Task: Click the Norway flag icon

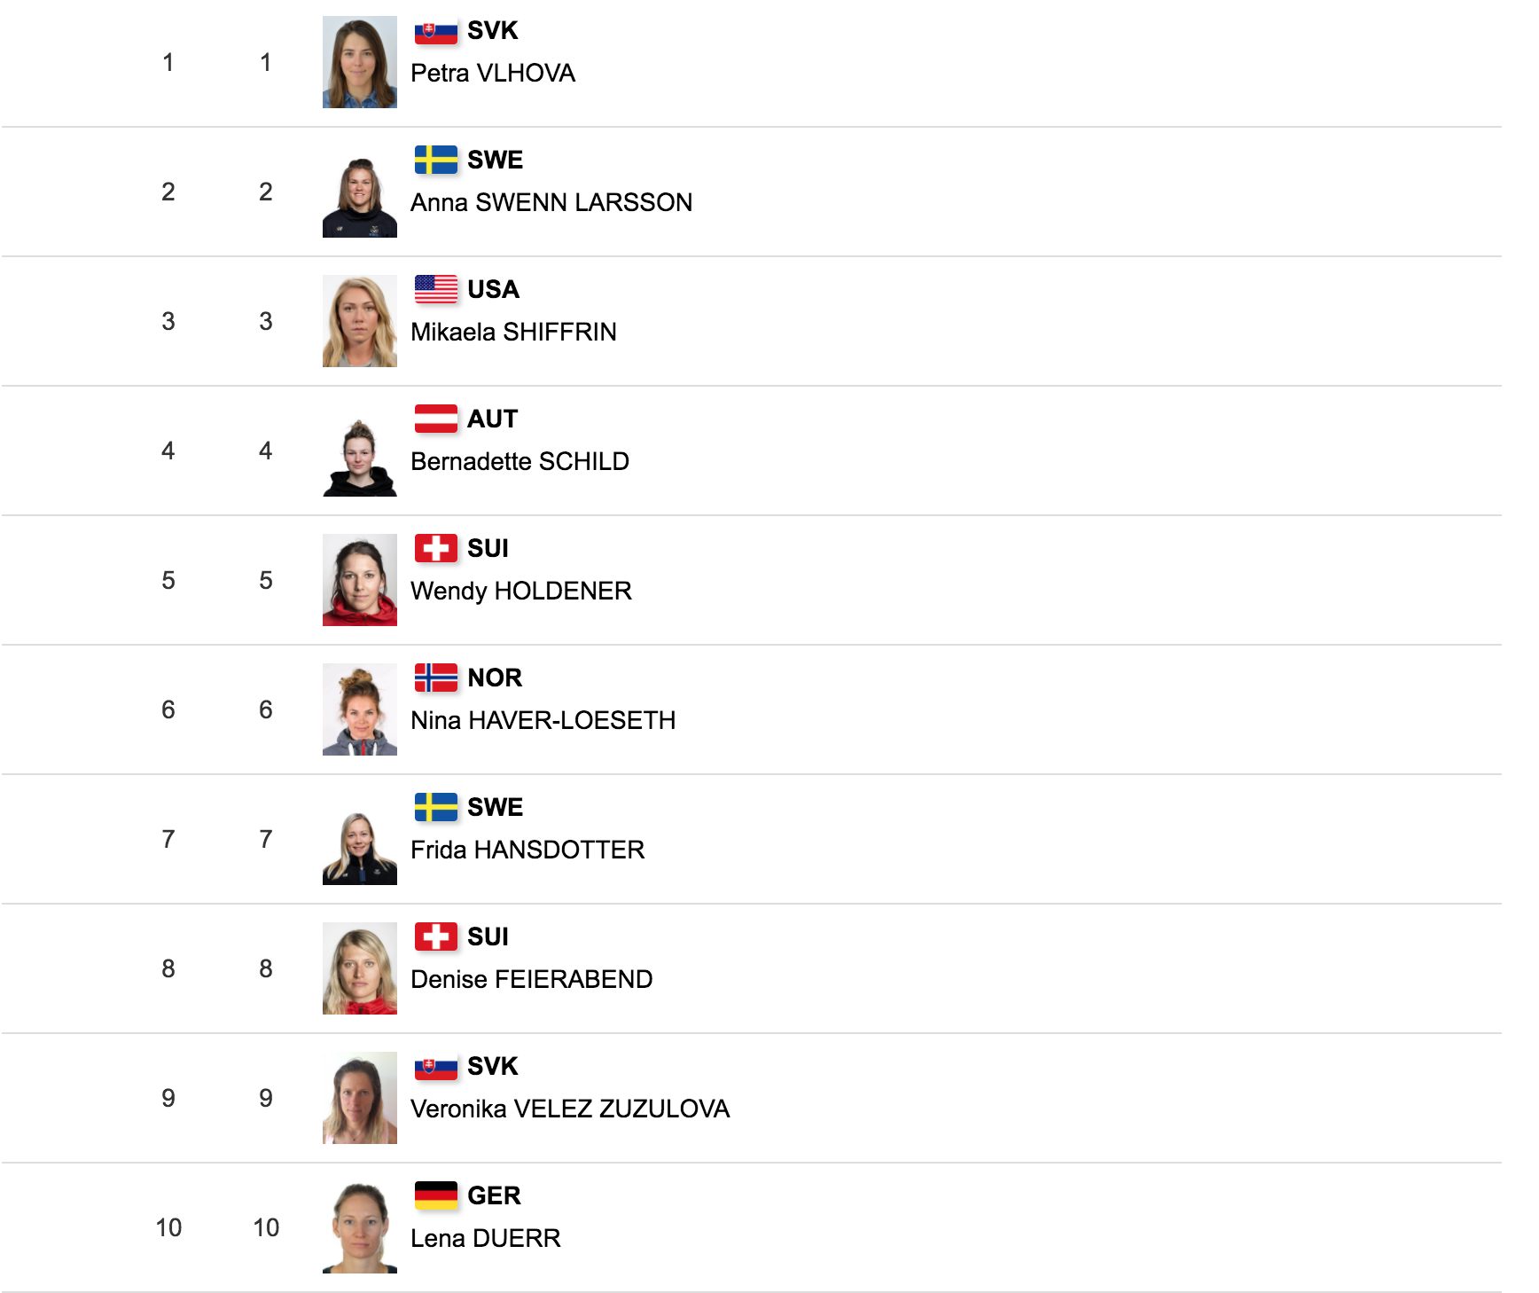Action: tap(435, 678)
